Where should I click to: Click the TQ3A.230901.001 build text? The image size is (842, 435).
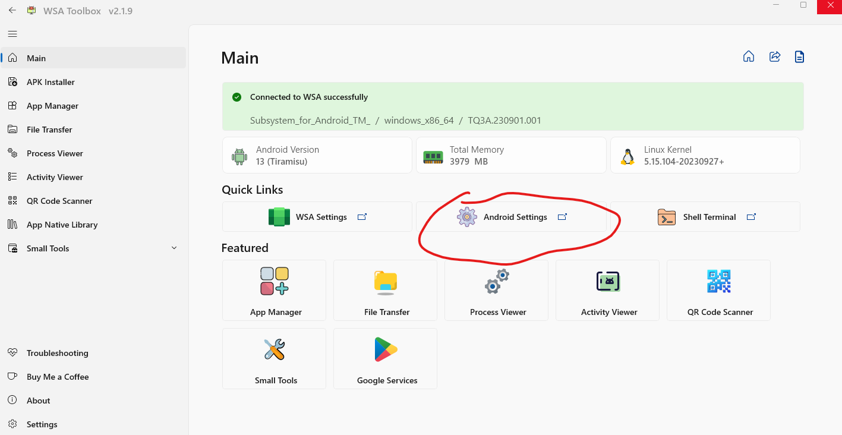click(504, 121)
